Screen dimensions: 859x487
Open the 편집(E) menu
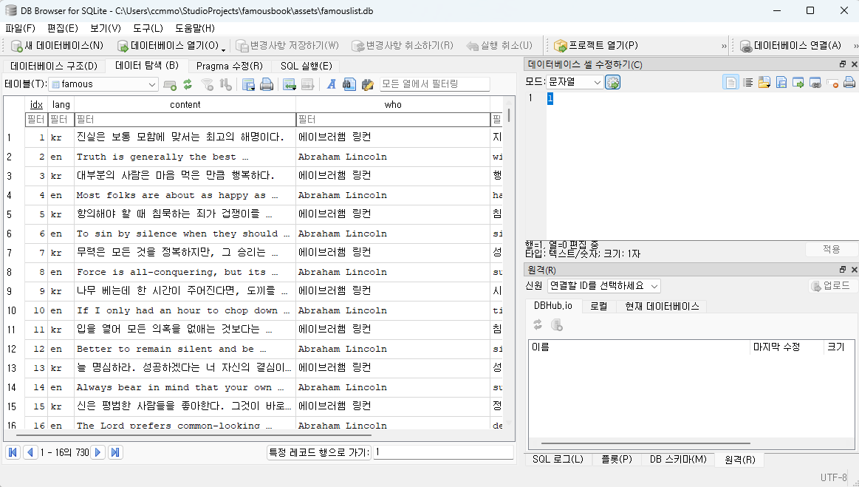coord(63,28)
